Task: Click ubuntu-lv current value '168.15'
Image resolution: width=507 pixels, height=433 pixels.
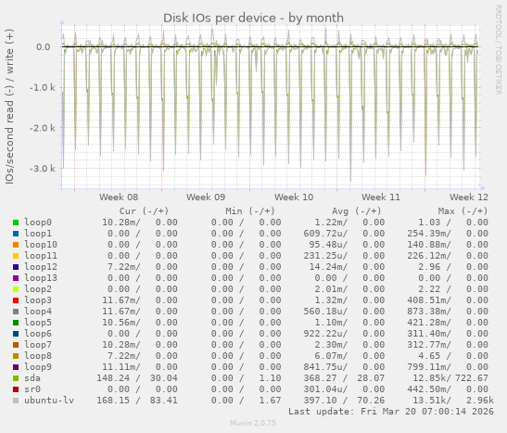Action: 113,401
